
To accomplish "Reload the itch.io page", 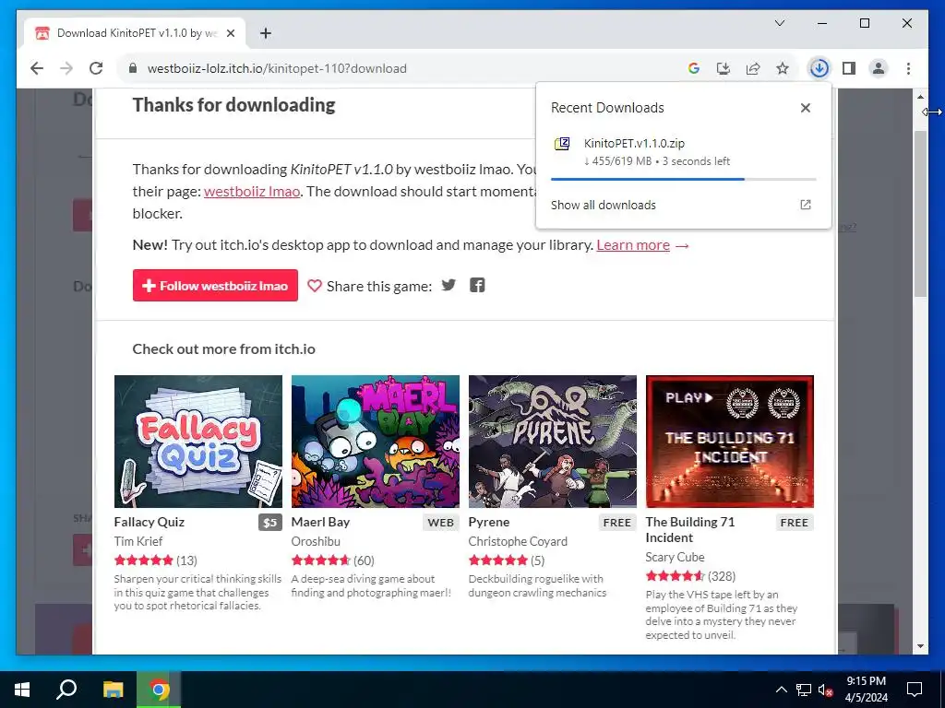I will [96, 68].
